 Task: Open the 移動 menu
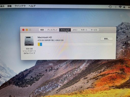point(9,6)
